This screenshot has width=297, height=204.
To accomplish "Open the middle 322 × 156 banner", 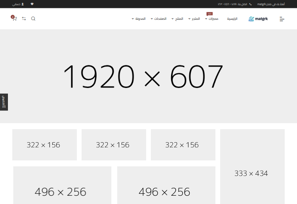I will pyautogui.click(x=114, y=145).
